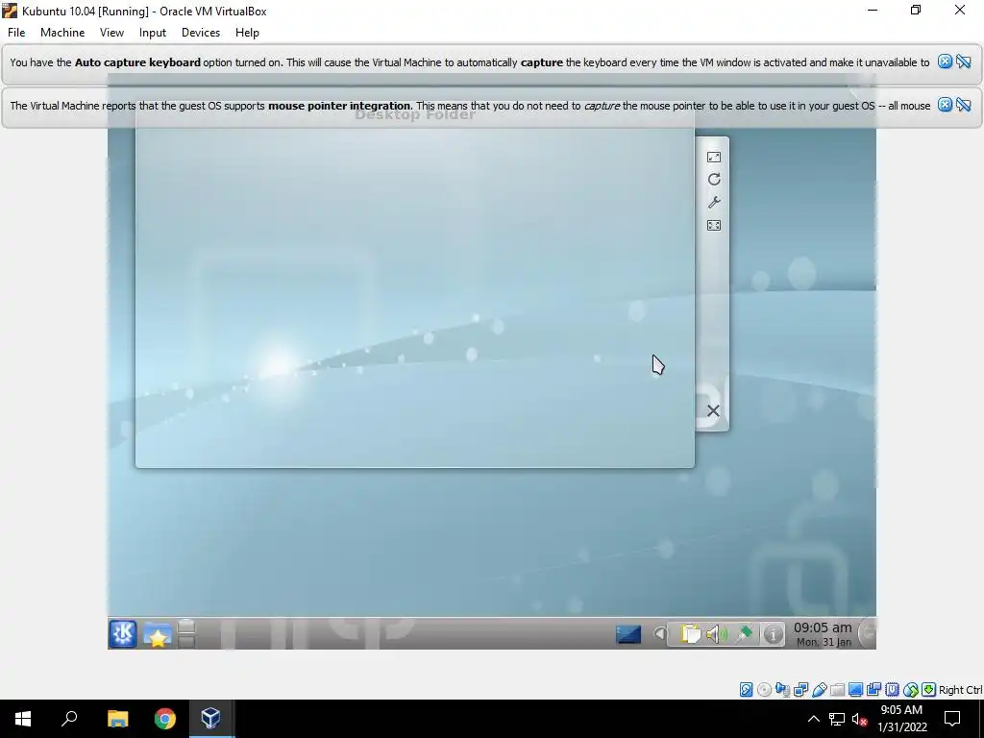Open the notifications info icon in KDE tray
The image size is (984, 738).
tap(774, 634)
